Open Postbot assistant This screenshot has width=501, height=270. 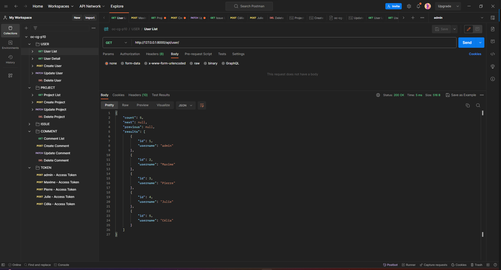coord(390,265)
